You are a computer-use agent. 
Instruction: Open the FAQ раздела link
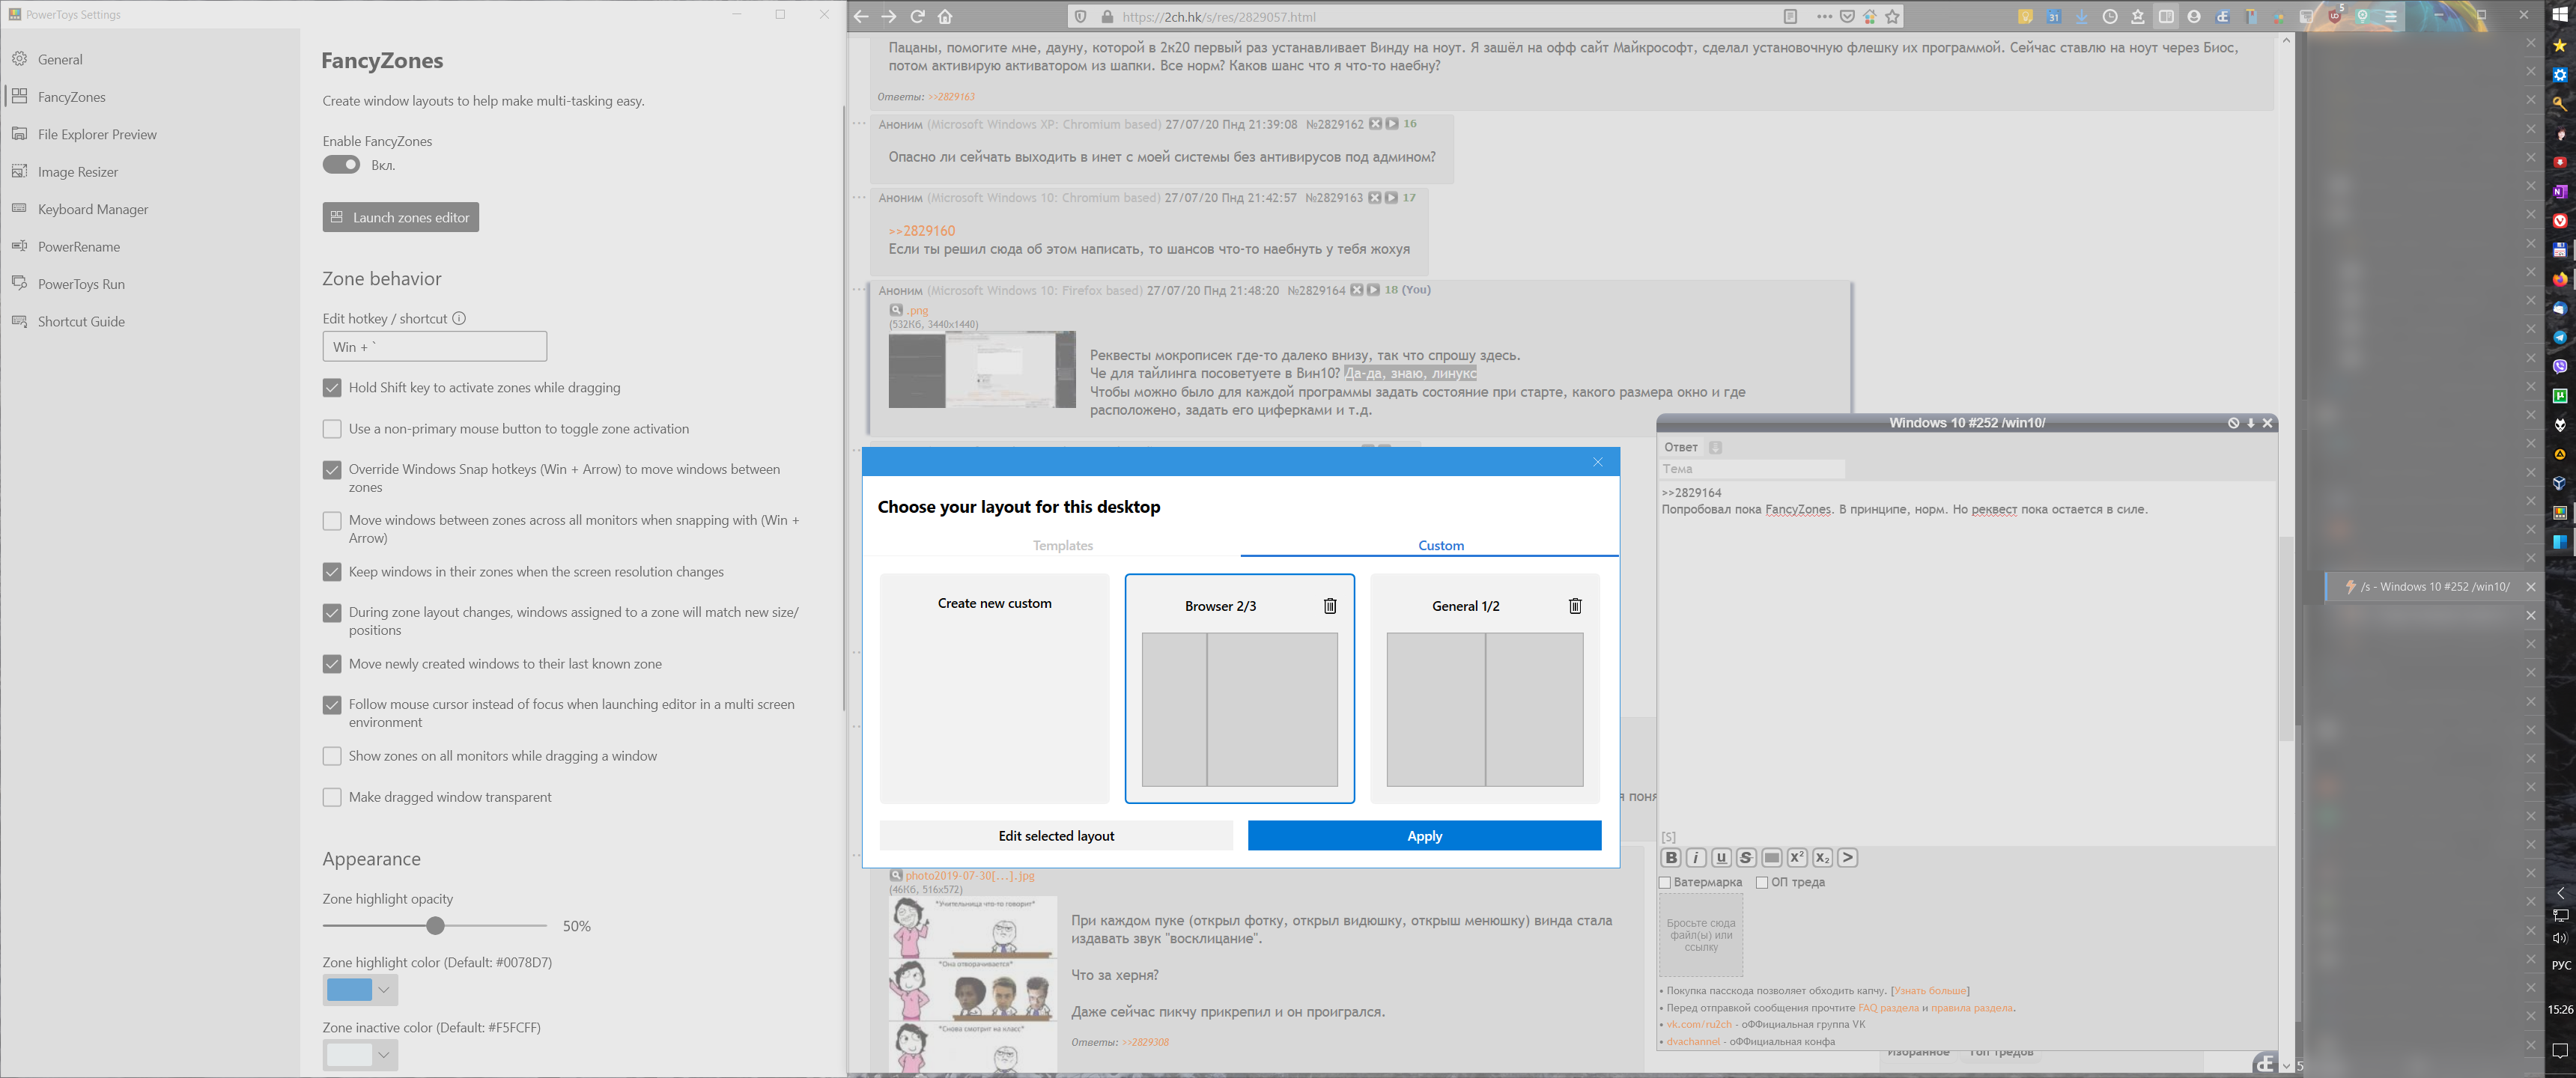click(x=1888, y=1007)
